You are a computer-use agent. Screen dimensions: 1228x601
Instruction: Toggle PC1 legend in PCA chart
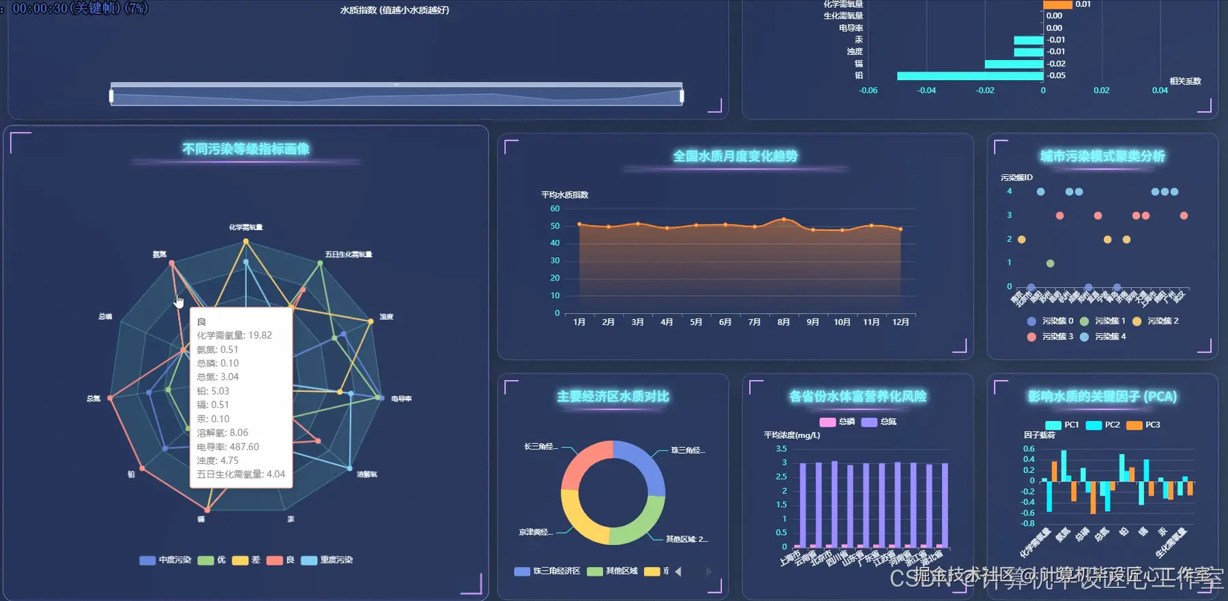coord(1062,425)
